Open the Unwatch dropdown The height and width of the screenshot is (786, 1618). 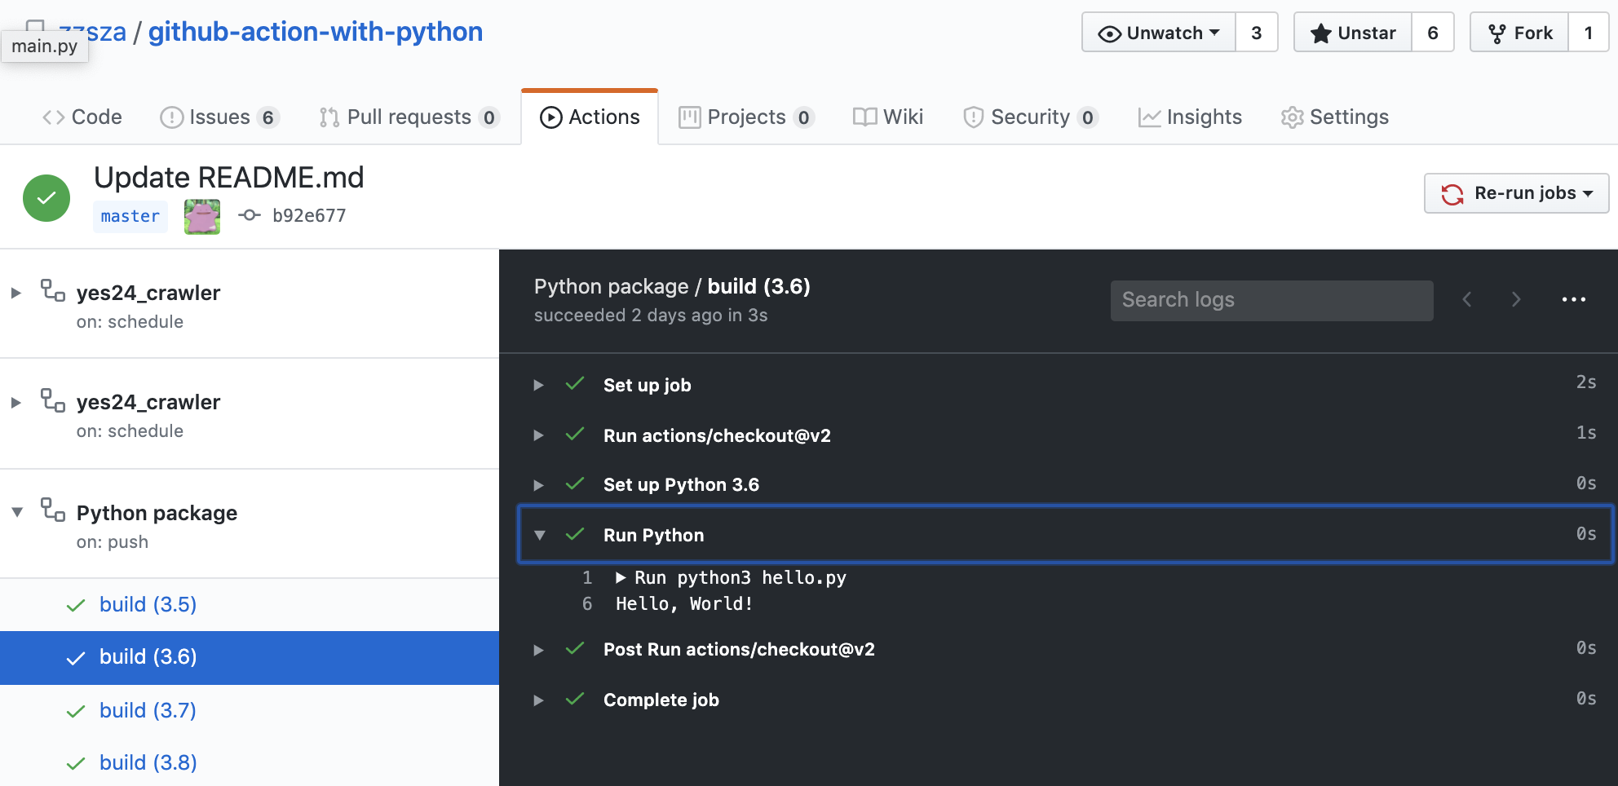click(1159, 33)
